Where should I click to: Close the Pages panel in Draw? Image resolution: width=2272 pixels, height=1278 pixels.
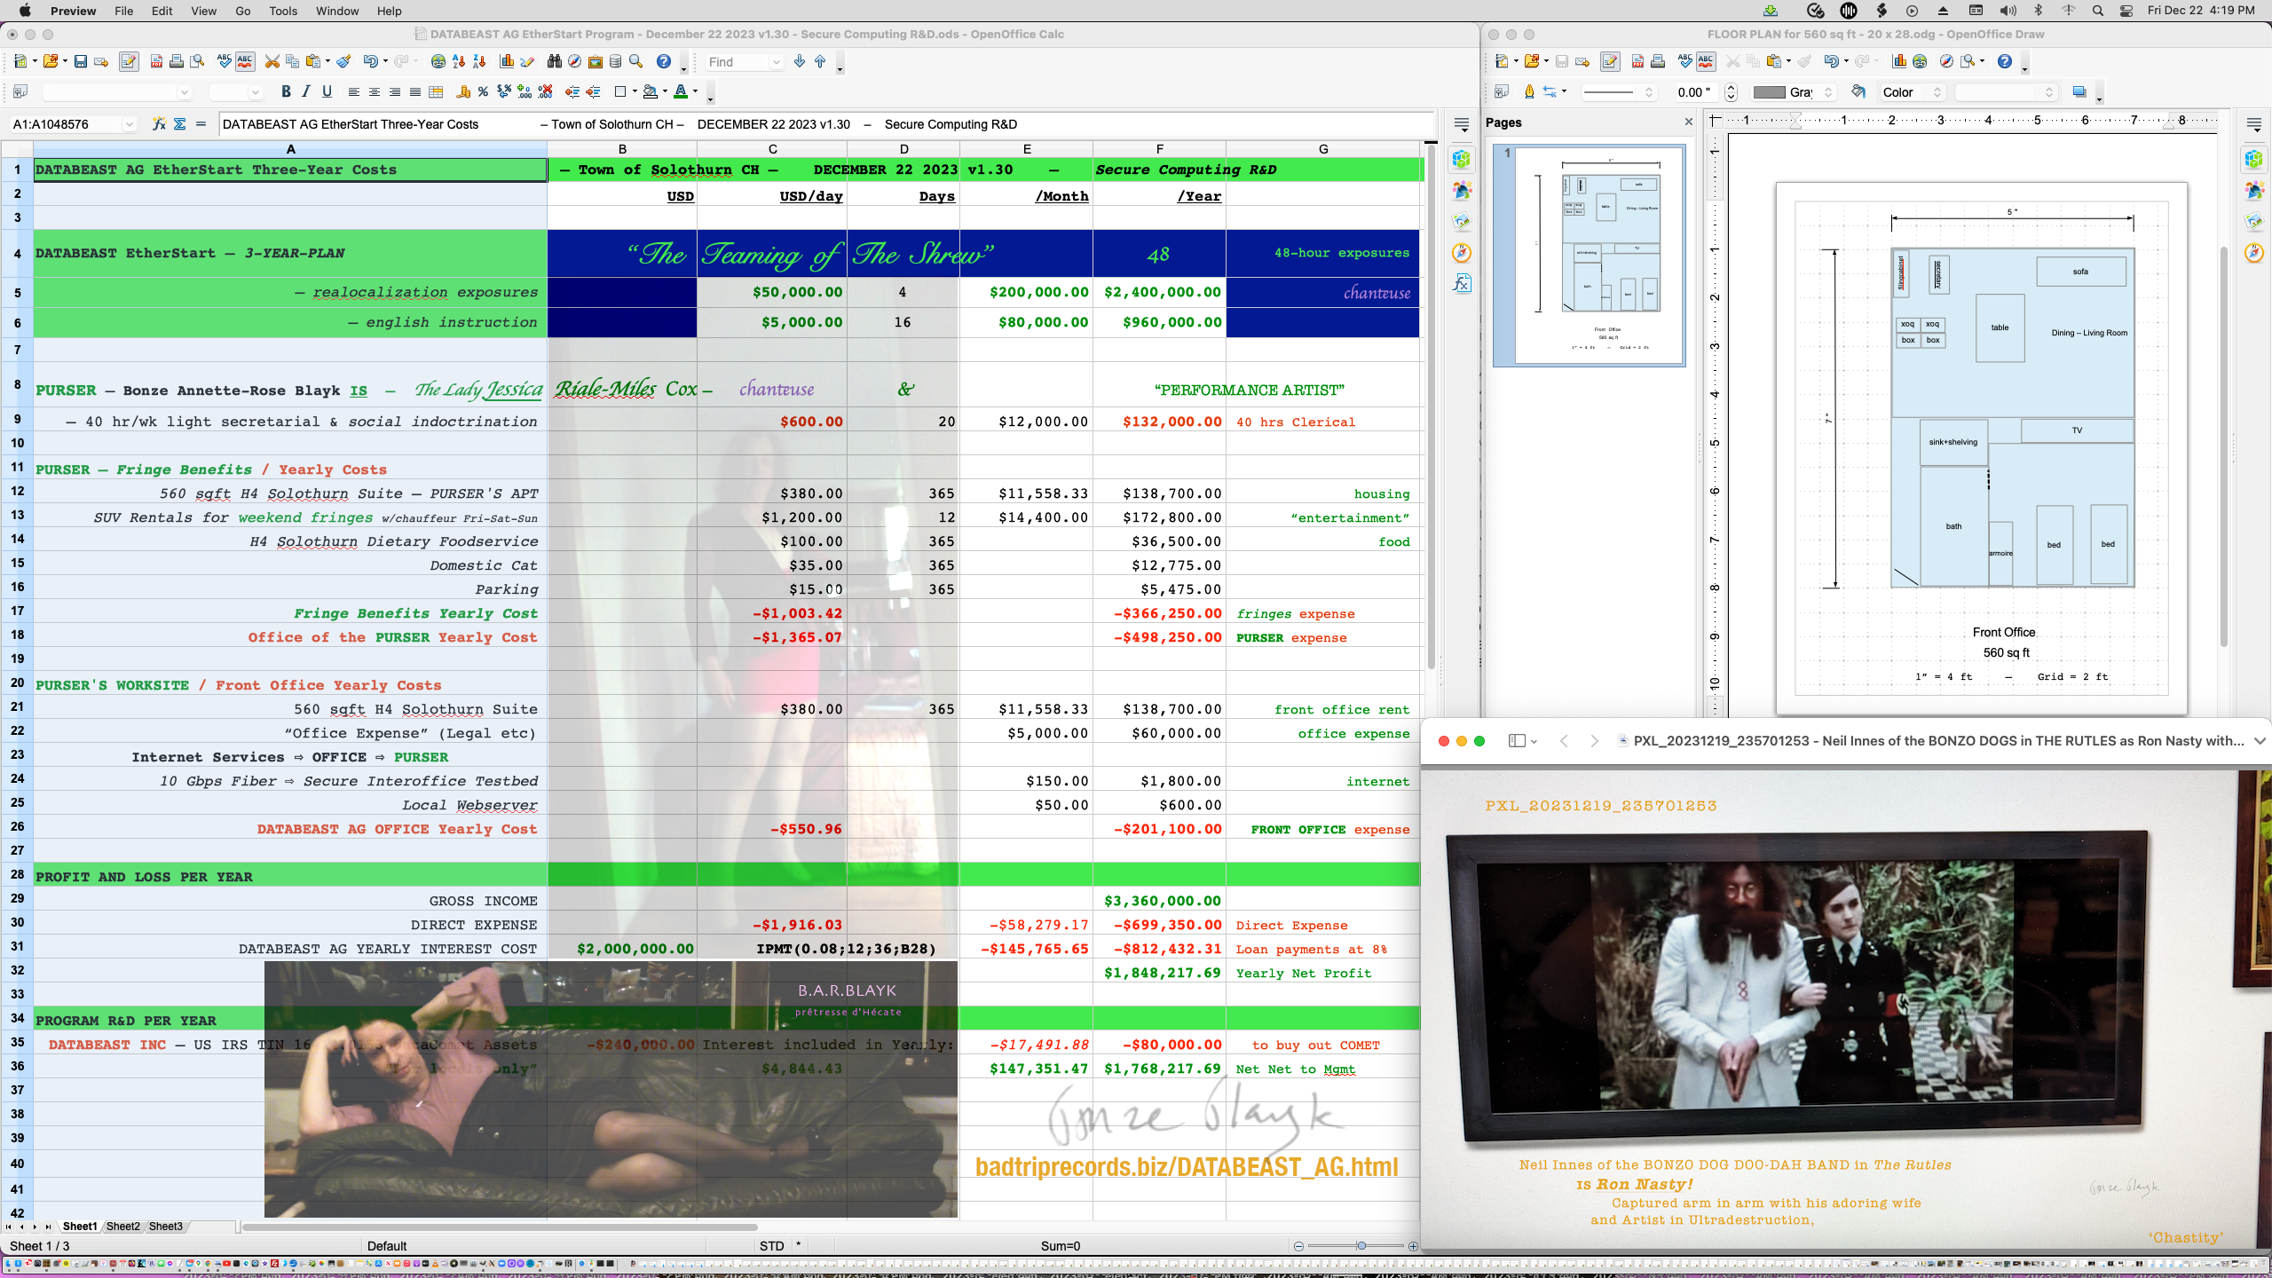point(1688,122)
